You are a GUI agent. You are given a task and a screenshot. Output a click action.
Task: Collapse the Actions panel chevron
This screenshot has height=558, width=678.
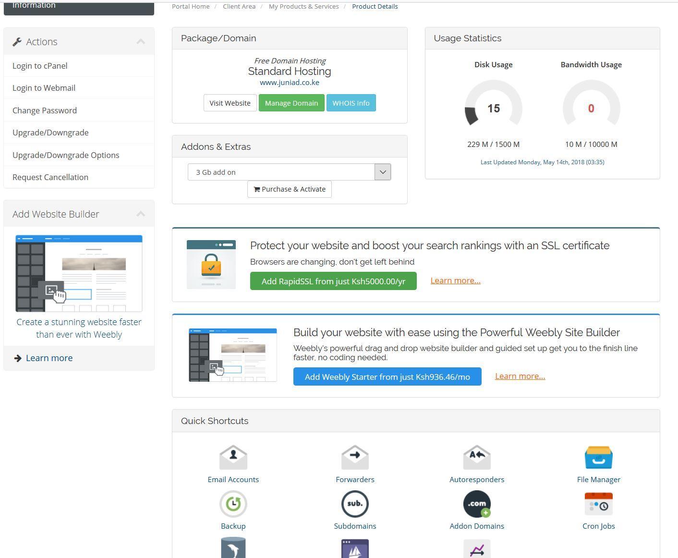[x=141, y=42]
